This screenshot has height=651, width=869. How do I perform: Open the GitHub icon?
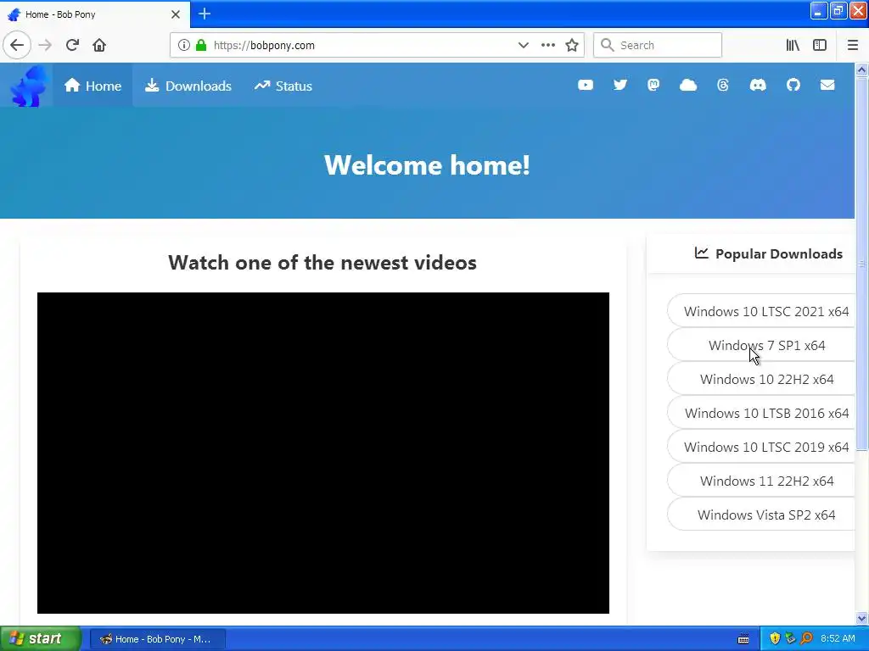coord(793,85)
